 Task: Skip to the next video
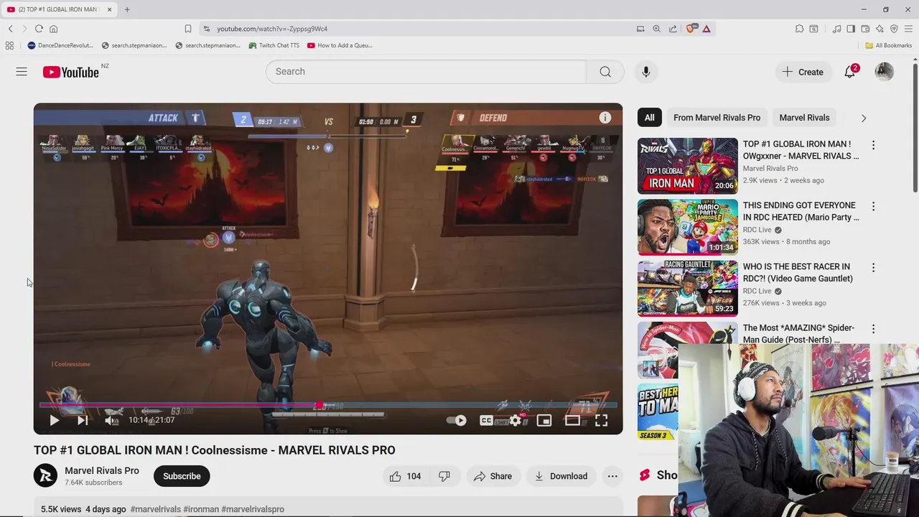(x=83, y=421)
